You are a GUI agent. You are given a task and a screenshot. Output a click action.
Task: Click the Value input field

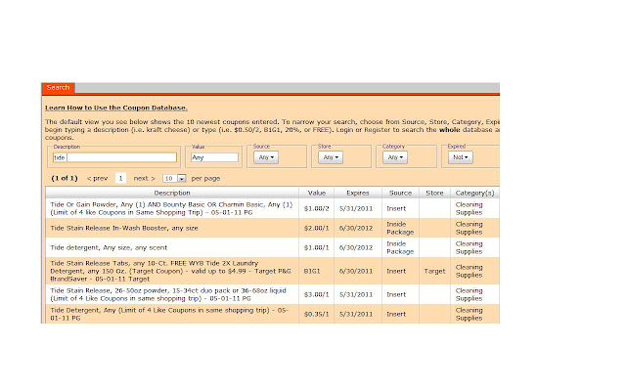pyautogui.click(x=214, y=157)
